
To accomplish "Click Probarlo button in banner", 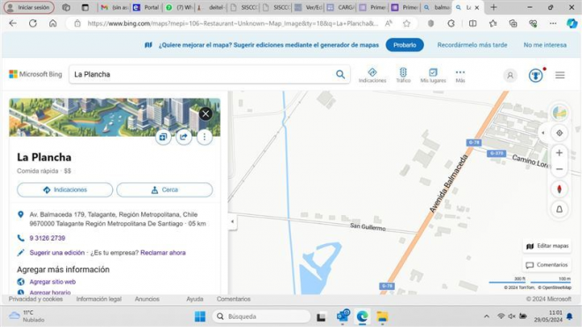I will [405, 45].
